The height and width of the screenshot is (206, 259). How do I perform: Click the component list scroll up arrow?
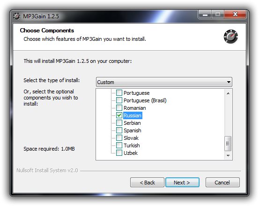(228, 93)
